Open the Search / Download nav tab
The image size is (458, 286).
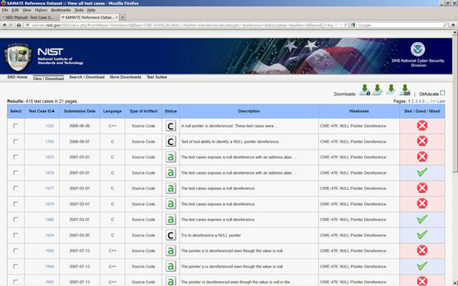(87, 77)
